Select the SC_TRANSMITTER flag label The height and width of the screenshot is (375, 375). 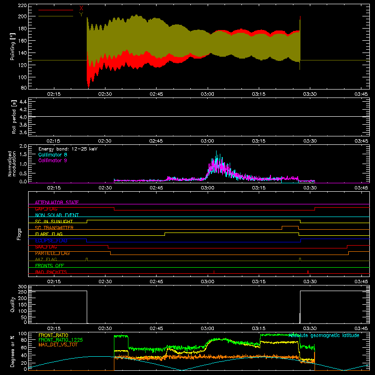54,228
